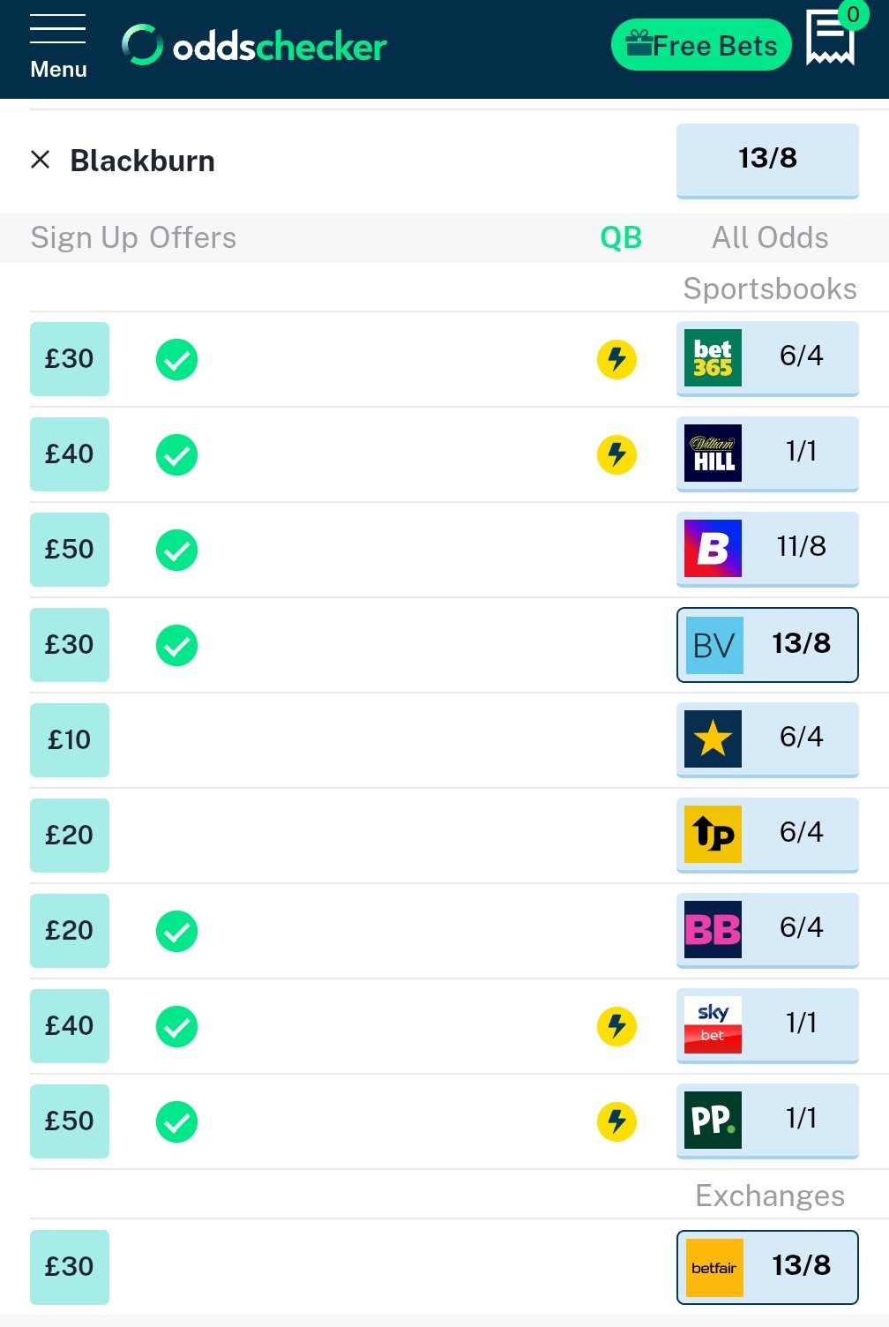The height and width of the screenshot is (1327, 889).
Task: Click the Blackburn 13/8 best odds button
Action: pyautogui.click(x=767, y=160)
